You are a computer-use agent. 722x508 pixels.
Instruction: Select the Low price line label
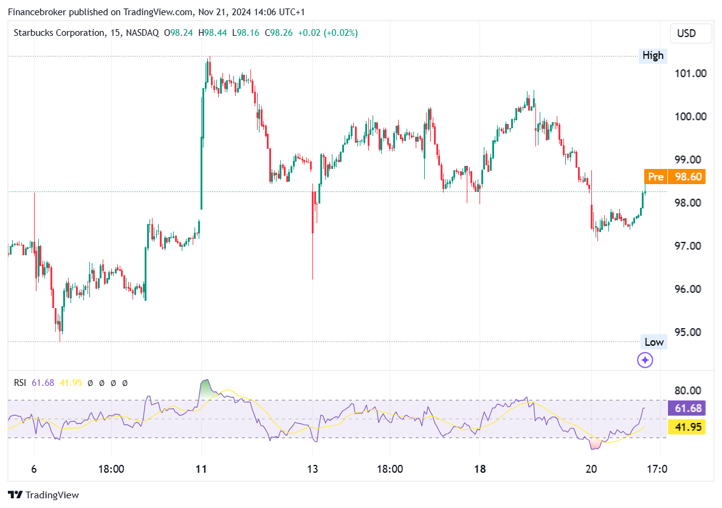pos(653,342)
